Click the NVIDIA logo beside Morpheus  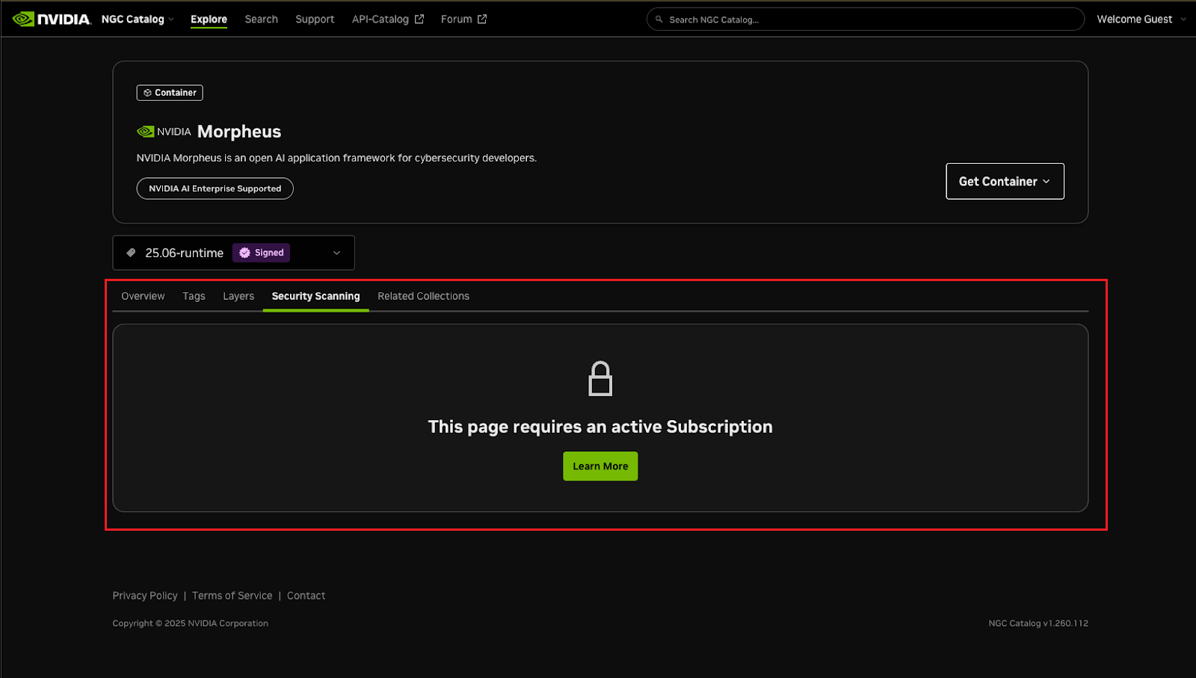point(164,132)
